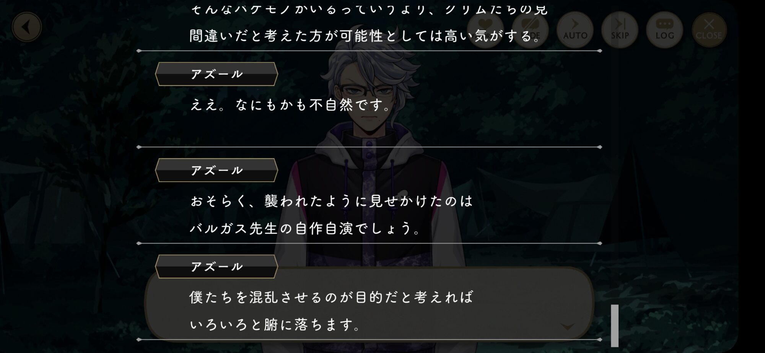
Task: Select the アズール name tag above ええ line
Action: click(216, 74)
